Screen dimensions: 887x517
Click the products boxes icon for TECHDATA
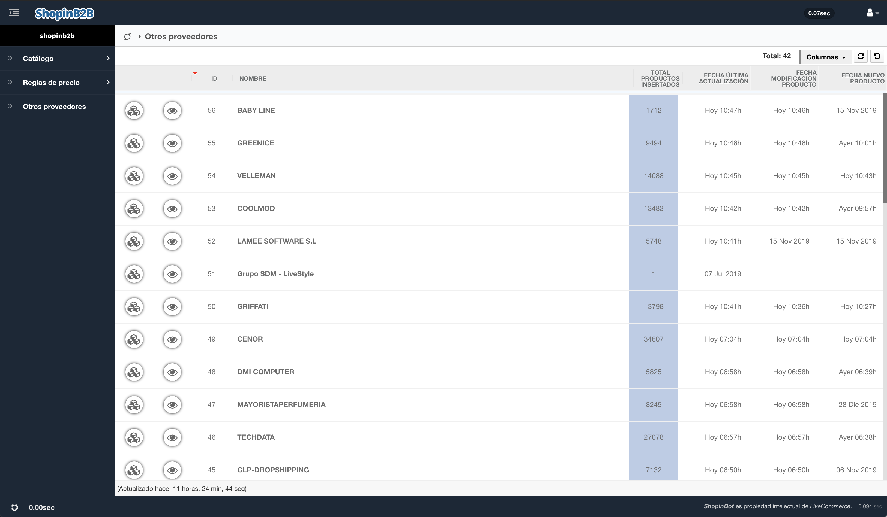[x=134, y=437]
